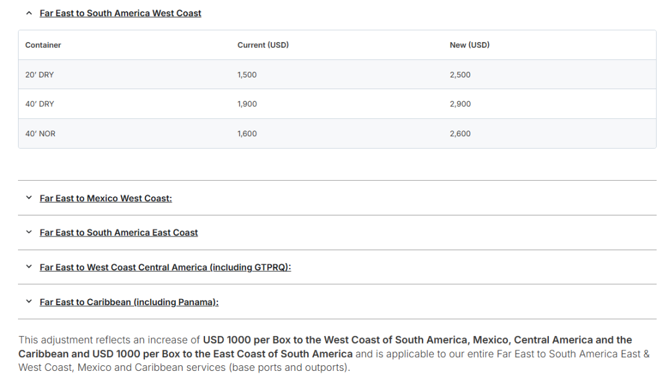This screenshot has height=377, width=669.
Task: Click the Current (USD) column header
Action: pos(263,45)
